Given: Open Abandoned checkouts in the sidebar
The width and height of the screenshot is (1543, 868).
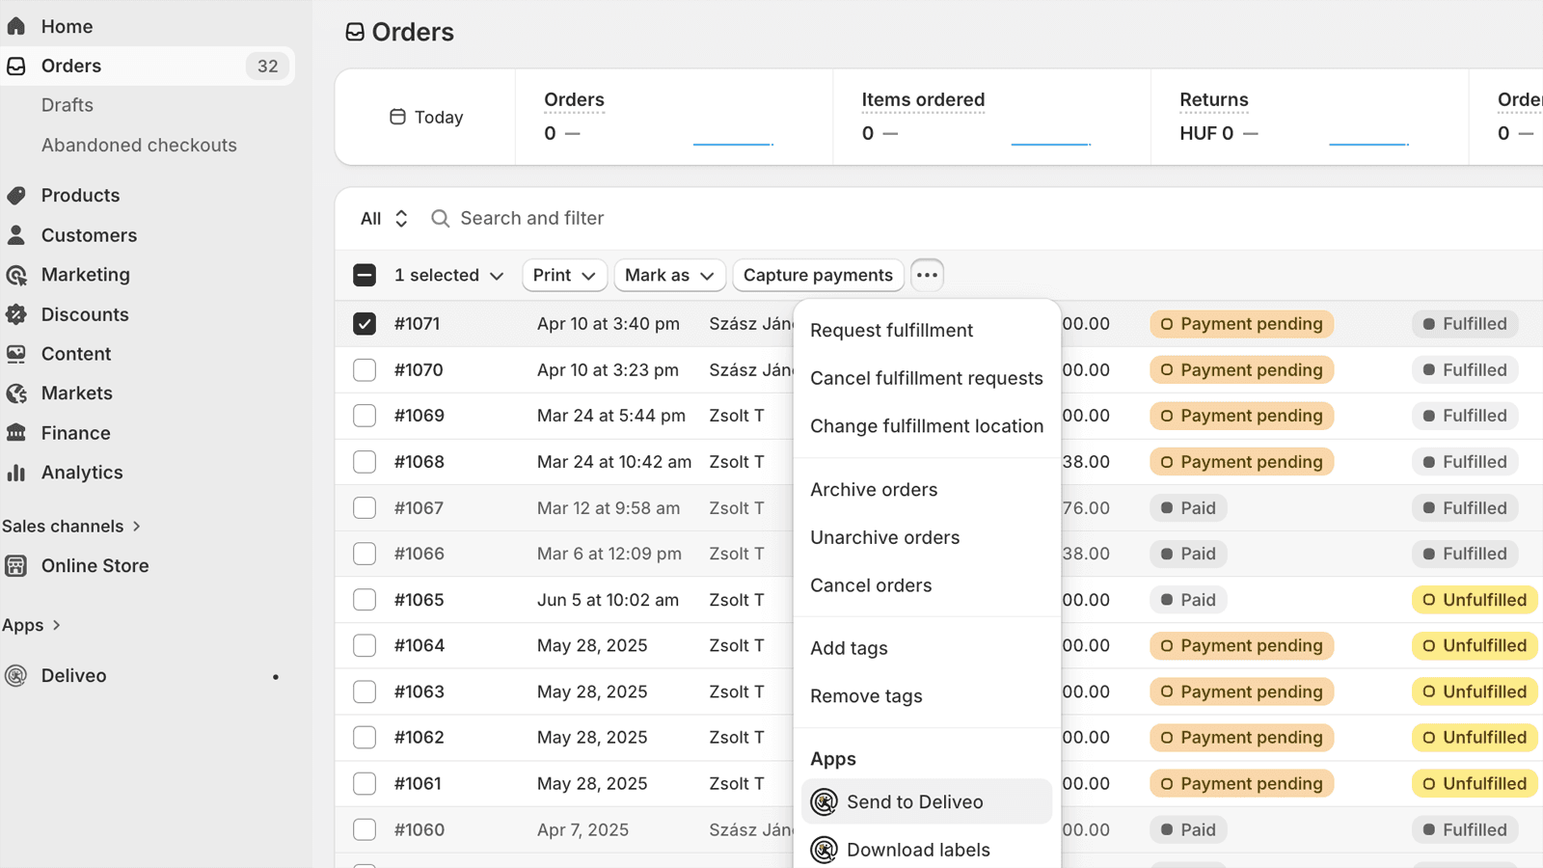Looking at the screenshot, I should [139, 145].
